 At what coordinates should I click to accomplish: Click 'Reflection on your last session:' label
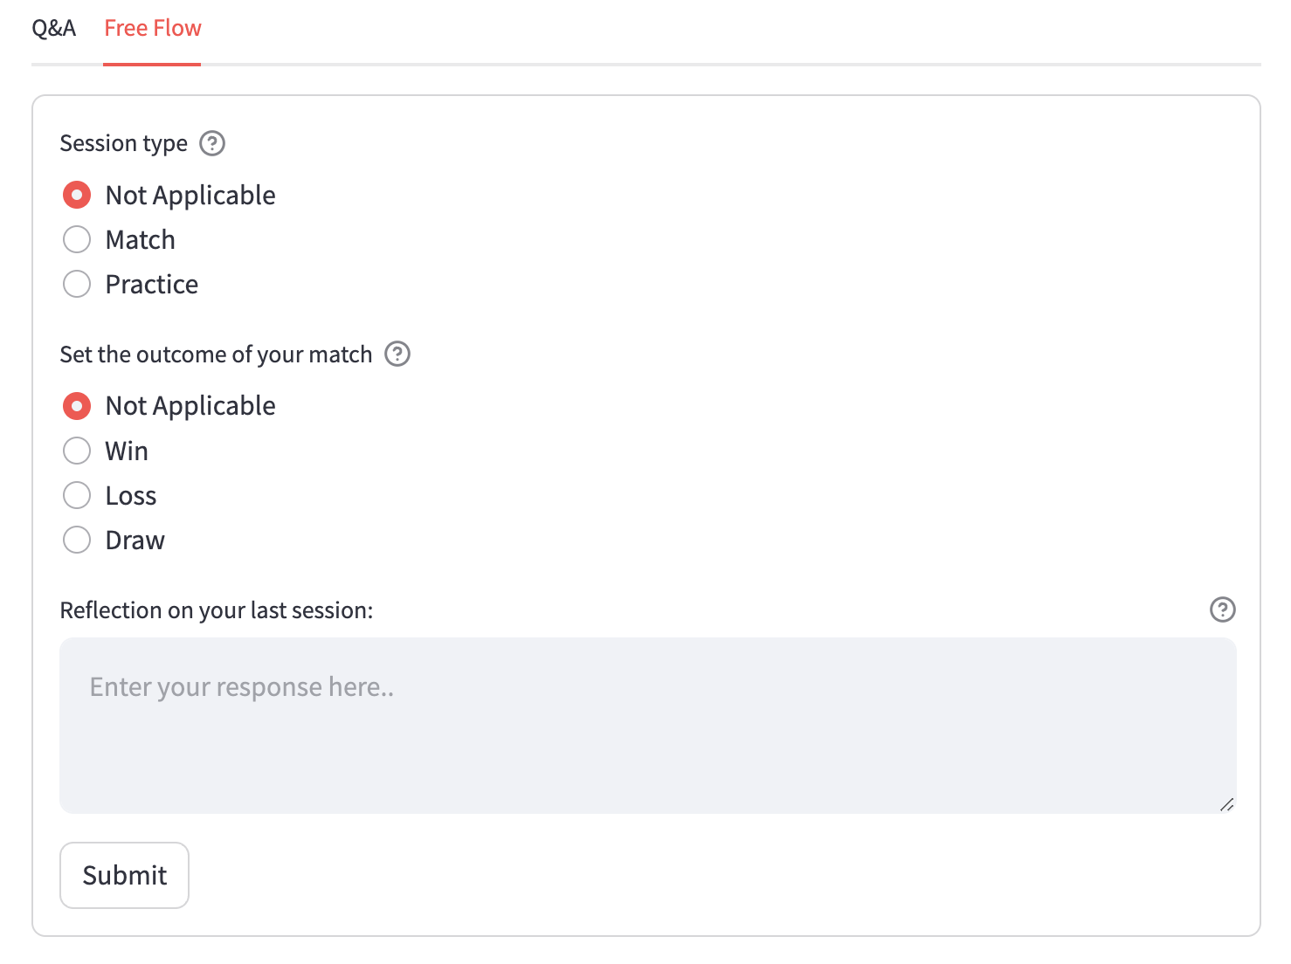(x=217, y=610)
